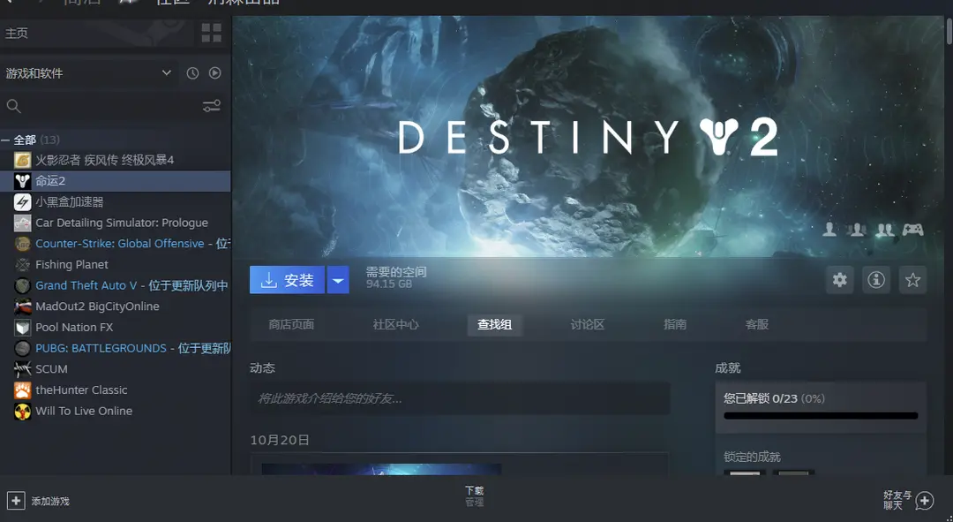Screen dimensions: 953x522
Task: Click the Counter-Strike icon in library
Action: (x=22, y=244)
